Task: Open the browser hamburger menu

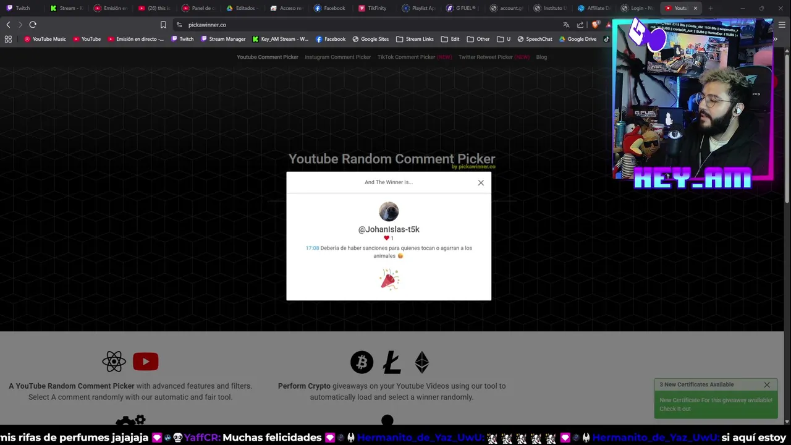Action: [x=782, y=25]
